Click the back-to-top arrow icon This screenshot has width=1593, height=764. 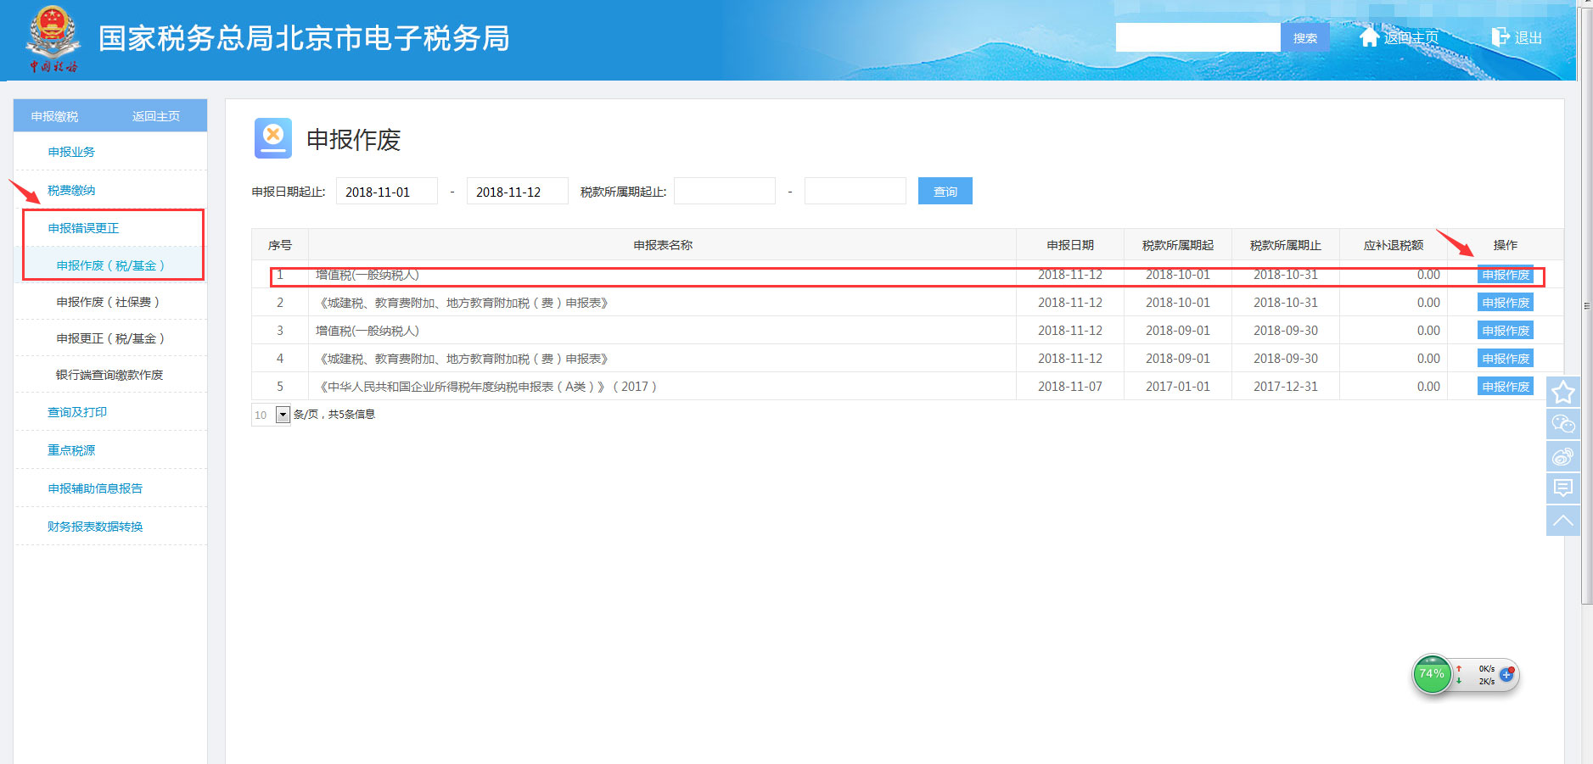pyautogui.click(x=1562, y=521)
